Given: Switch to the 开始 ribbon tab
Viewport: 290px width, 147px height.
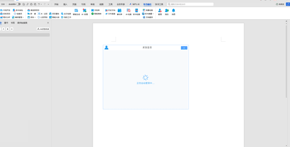Looking at the screenshot, I should tap(56, 4).
